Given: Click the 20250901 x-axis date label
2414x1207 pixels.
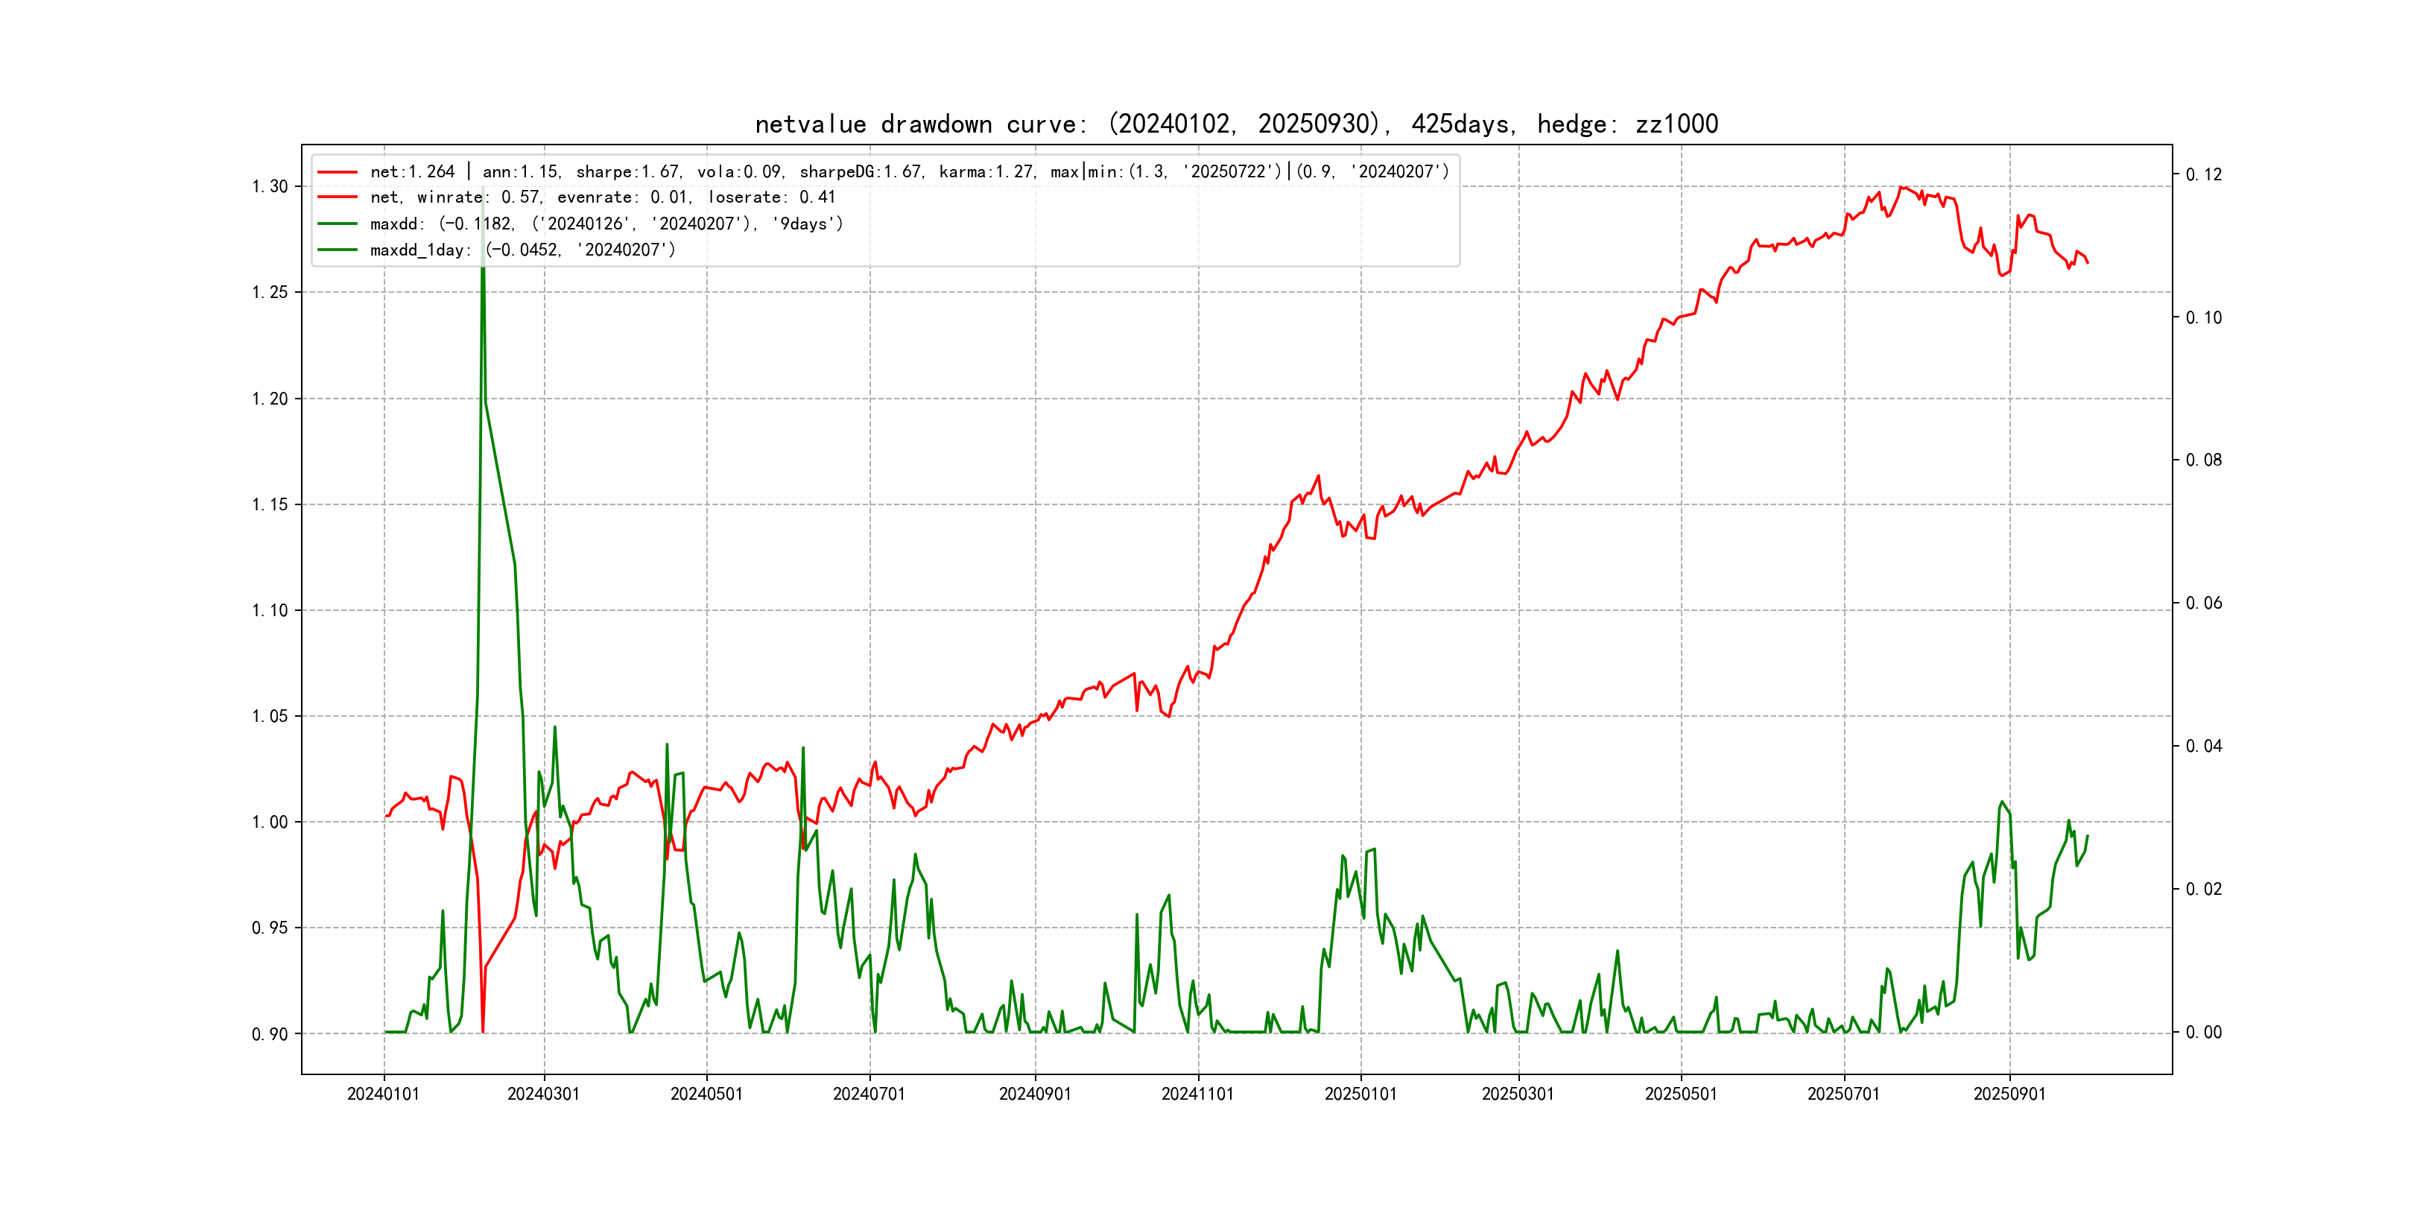Looking at the screenshot, I should click(x=2009, y=1094).
